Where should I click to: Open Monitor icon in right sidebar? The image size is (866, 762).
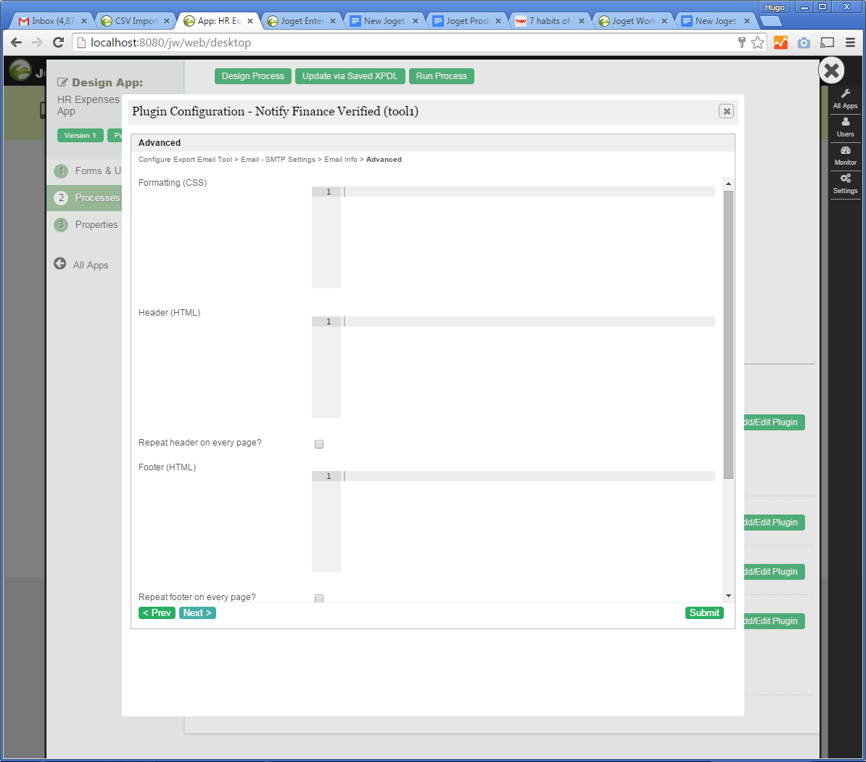coord(845,150)
